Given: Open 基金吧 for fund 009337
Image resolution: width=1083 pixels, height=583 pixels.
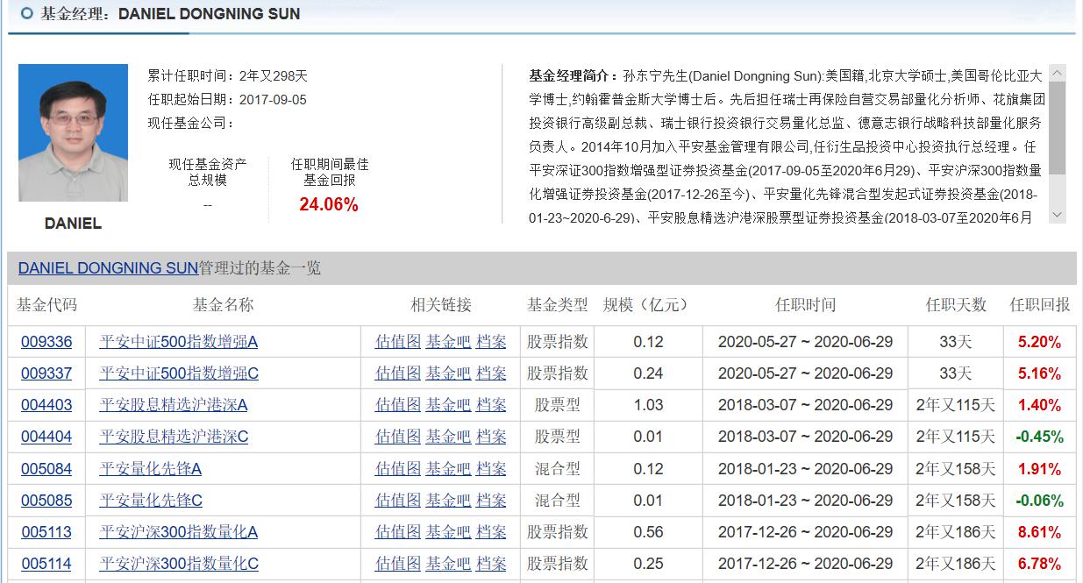Looking at the screenshot, I should (449, 373).
